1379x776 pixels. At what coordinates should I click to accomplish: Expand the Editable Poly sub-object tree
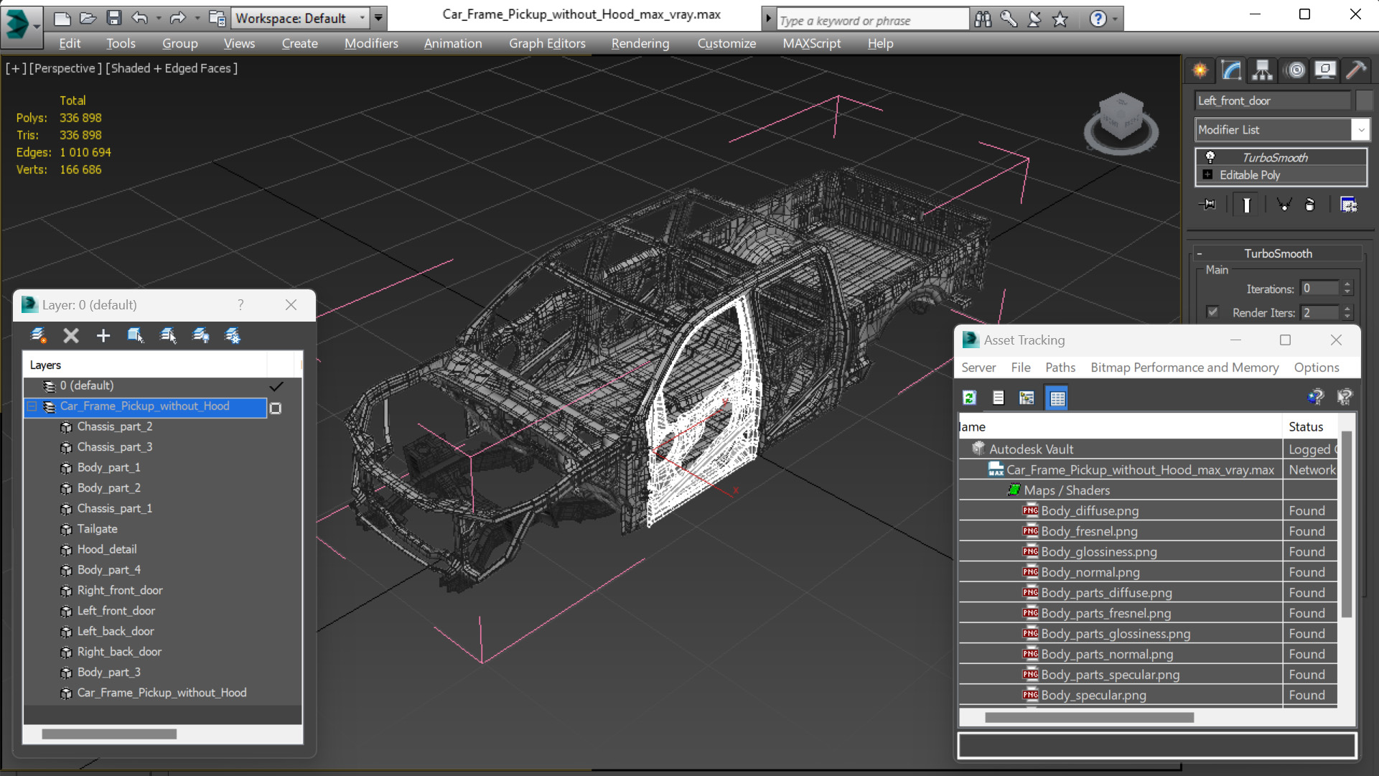pyautogui.click(x=1207, y=175)
